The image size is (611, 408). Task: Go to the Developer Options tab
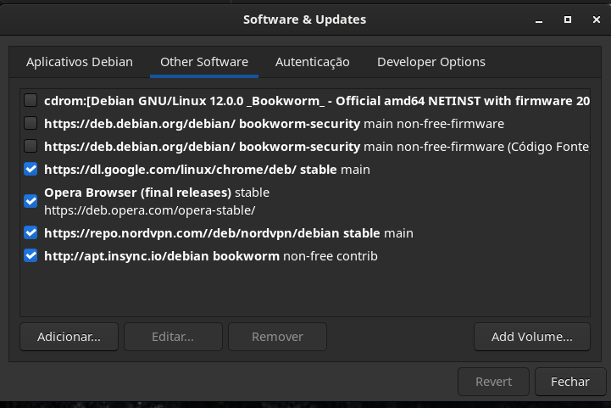pos(430,62)
